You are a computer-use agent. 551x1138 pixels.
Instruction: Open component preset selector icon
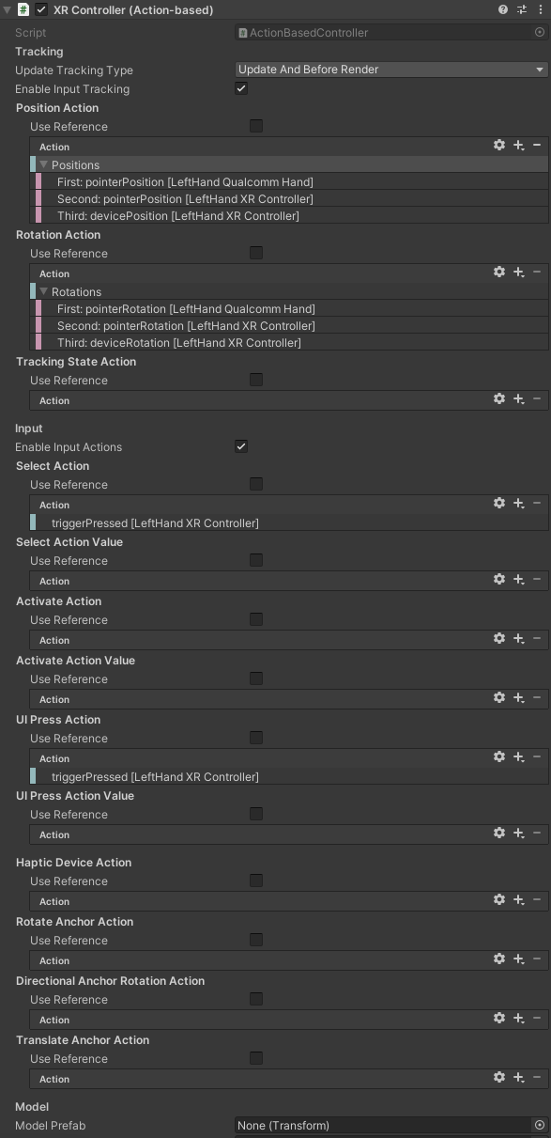[x=522, y=9]
